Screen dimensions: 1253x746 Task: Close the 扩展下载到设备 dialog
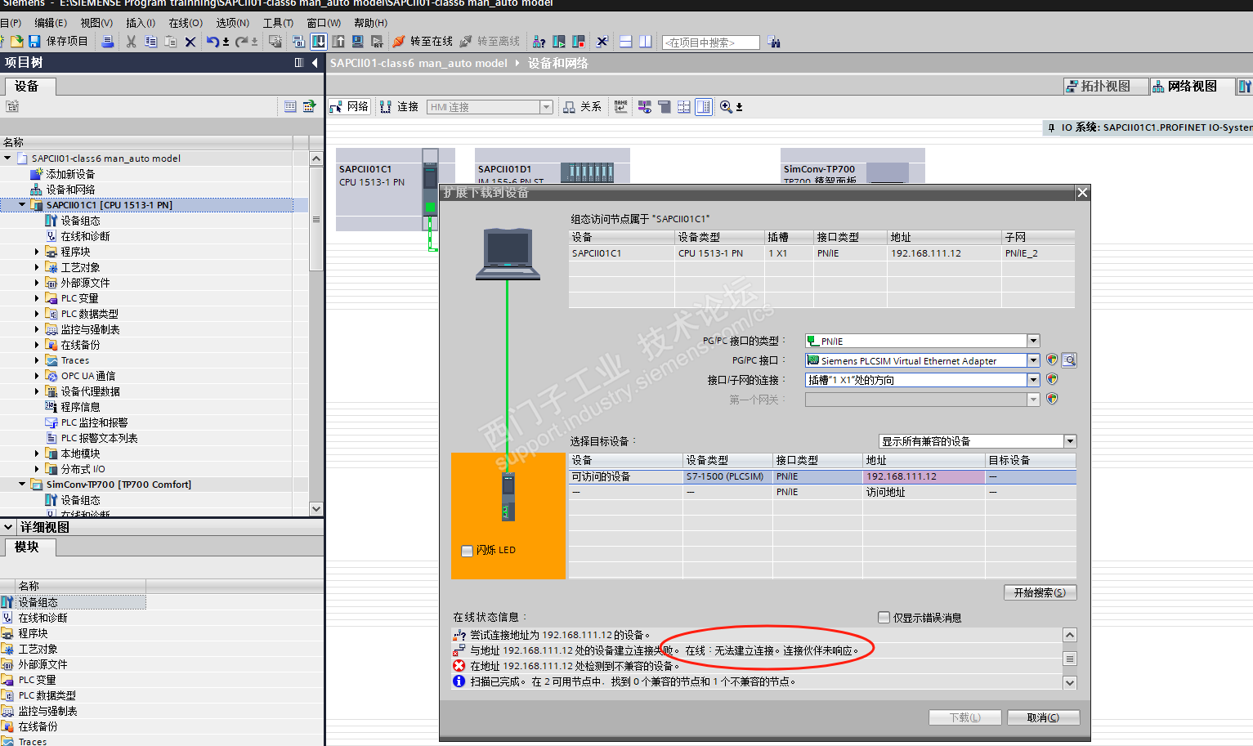click(1082, 193)
